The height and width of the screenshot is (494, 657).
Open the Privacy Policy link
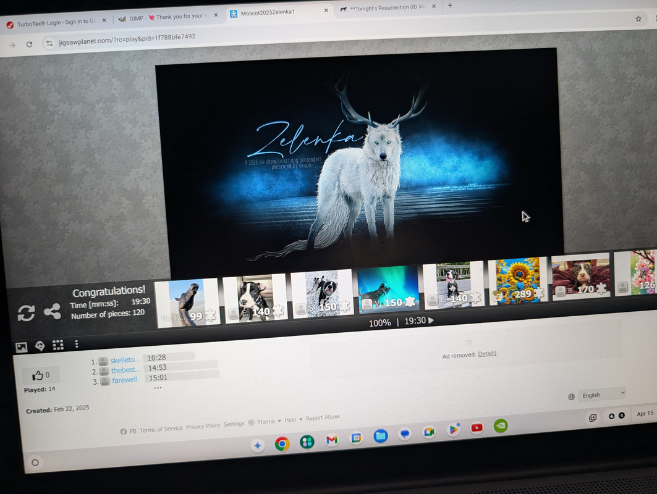tap(203, 426)
